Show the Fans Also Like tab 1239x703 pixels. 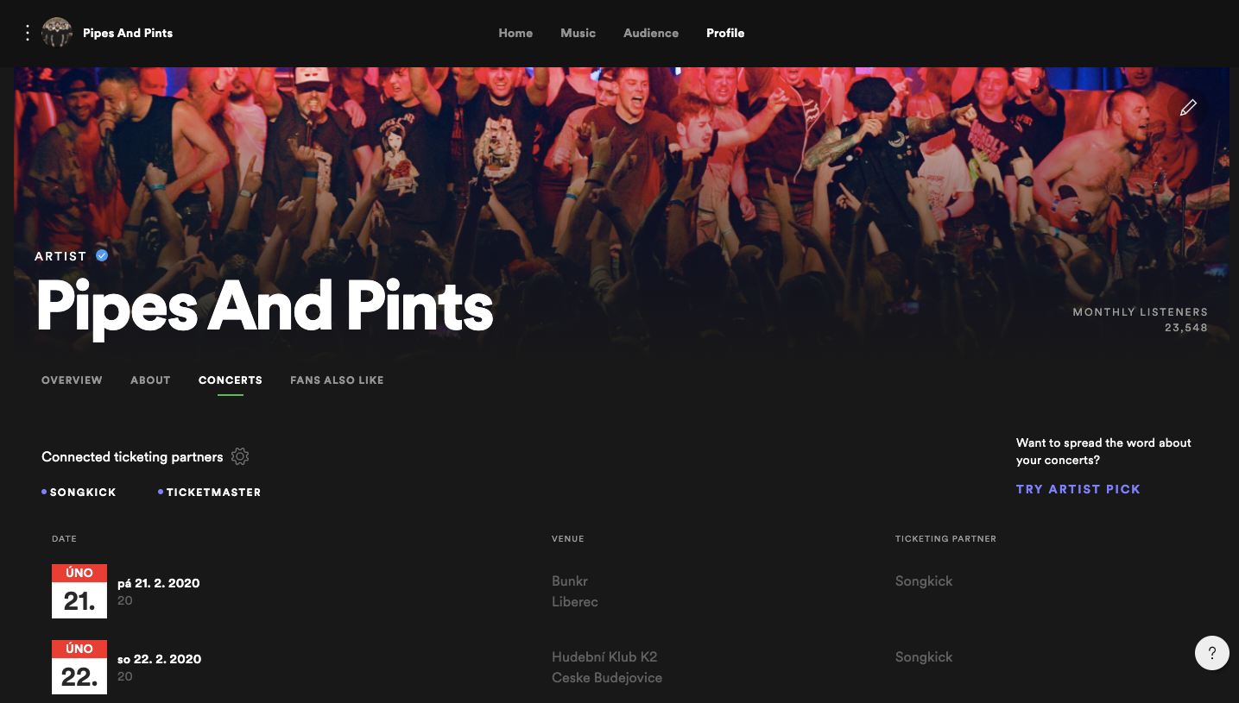point(337,380)
